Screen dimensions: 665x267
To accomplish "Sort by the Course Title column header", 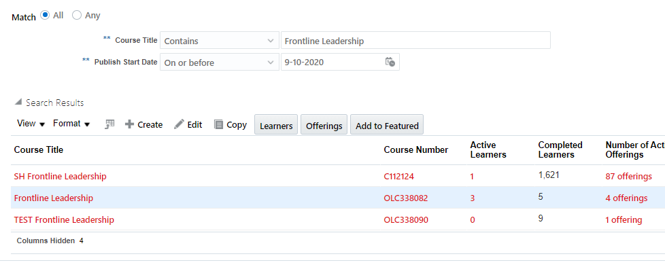I will coord(39,149).
